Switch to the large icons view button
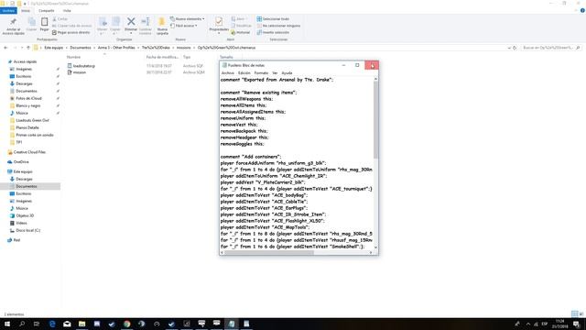 click(581, 313)
